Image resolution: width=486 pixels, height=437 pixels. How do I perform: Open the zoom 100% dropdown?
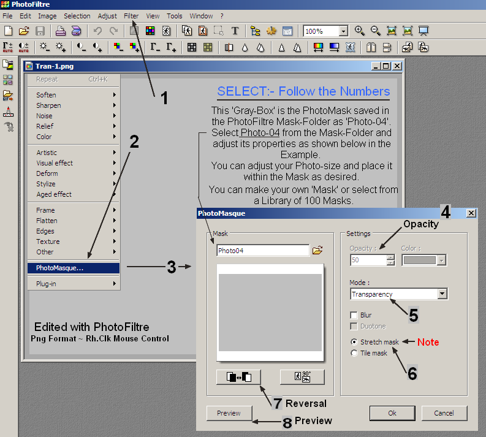point(343,31)
